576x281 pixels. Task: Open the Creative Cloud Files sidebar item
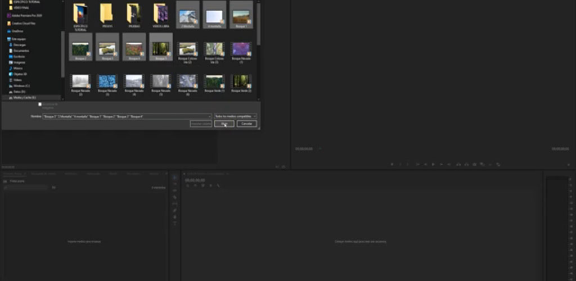22,24
